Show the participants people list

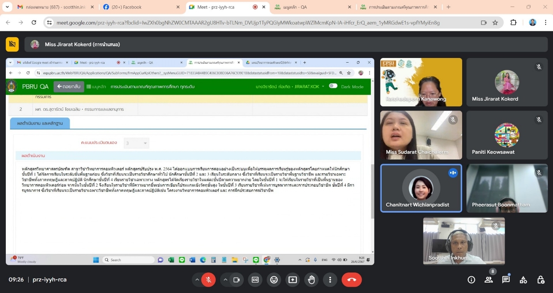coord(489,280)
